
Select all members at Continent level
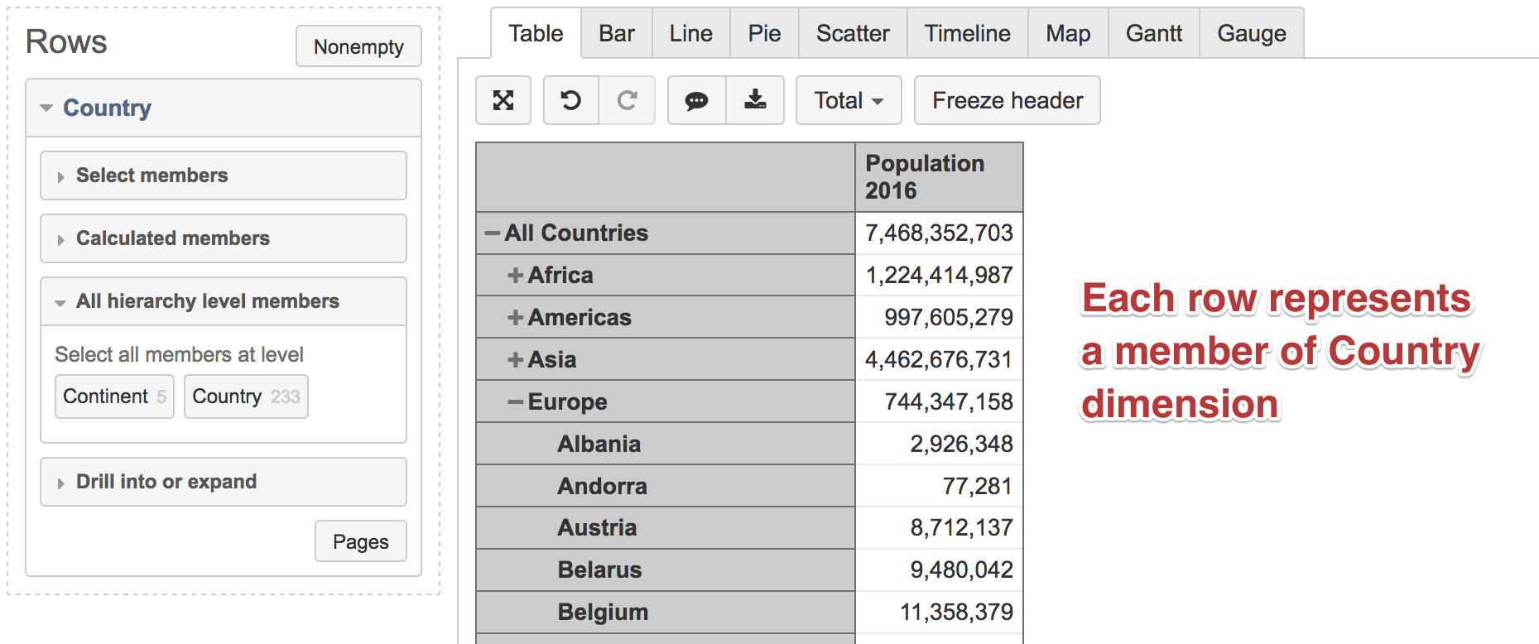point(114,396)
